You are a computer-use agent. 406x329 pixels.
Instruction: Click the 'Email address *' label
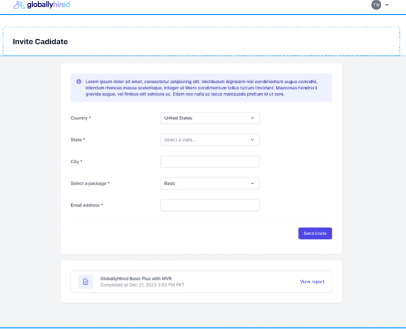86,205
